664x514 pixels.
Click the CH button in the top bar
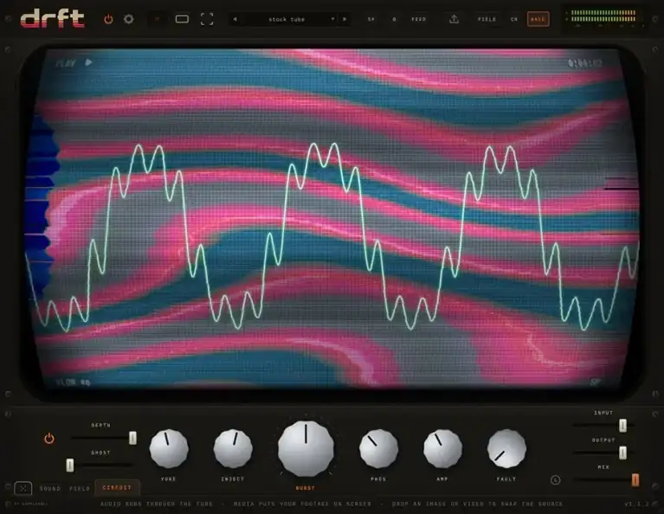point(513,19)
